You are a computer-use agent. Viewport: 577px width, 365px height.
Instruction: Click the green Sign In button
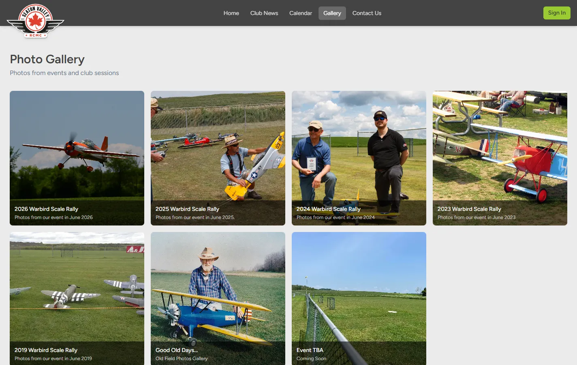pos(557,13)
